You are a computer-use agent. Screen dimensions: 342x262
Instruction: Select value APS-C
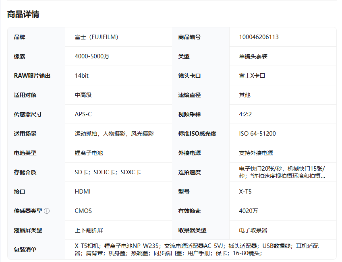83,114
